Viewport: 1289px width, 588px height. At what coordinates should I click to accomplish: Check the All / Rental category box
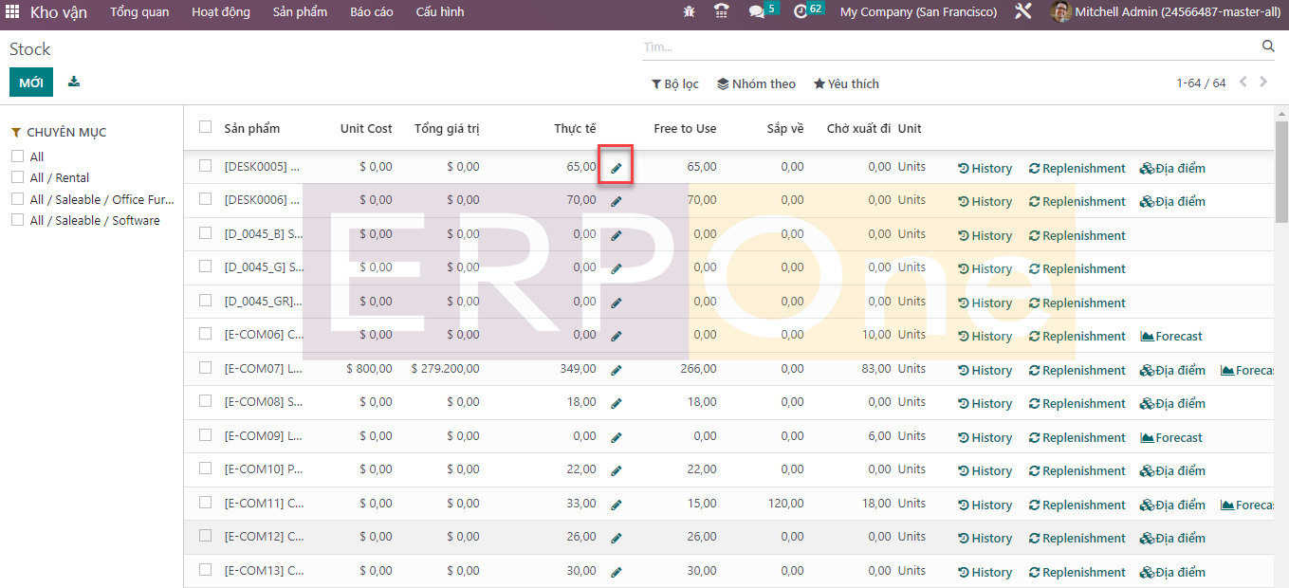pyautogui.click(x=17, y=177)
